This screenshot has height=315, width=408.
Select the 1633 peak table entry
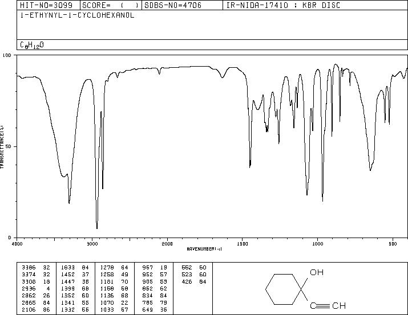click(75, 267)
